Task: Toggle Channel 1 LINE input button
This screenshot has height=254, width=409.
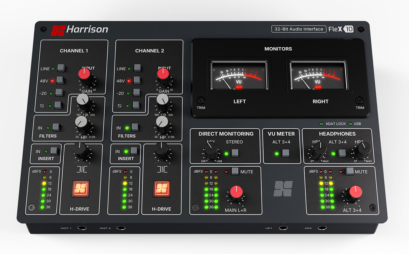Action: pos(61,68)
